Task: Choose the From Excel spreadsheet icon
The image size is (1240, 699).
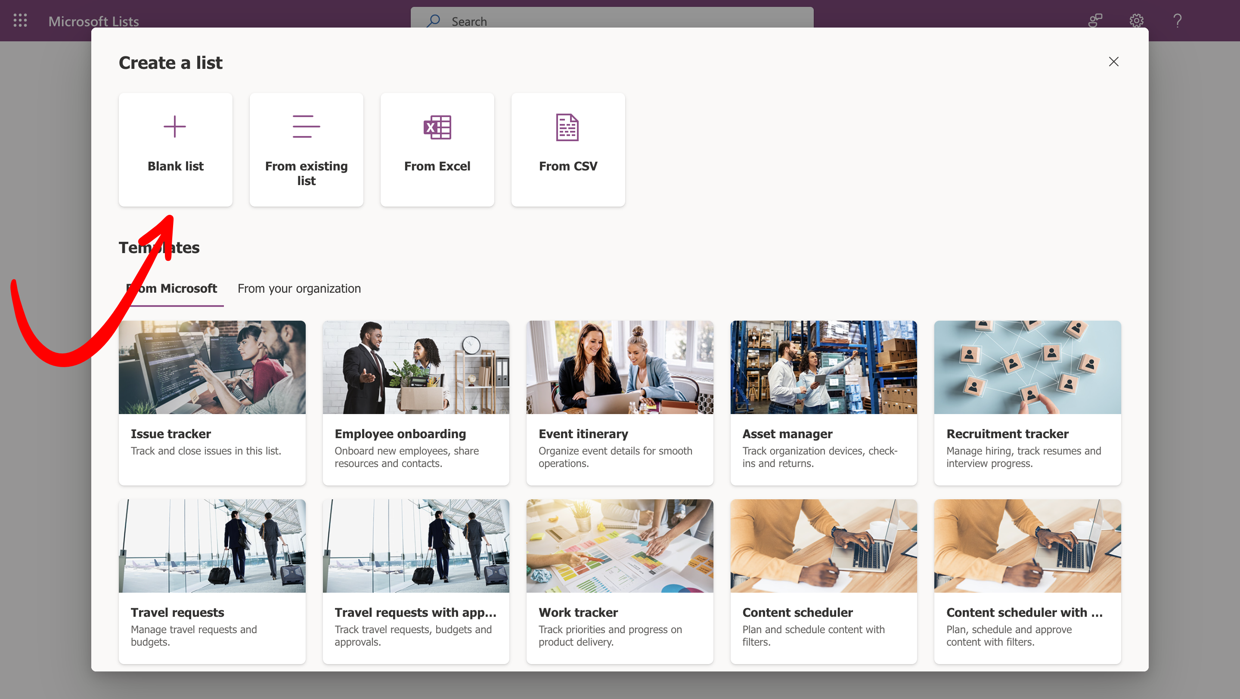Action: 437,127
